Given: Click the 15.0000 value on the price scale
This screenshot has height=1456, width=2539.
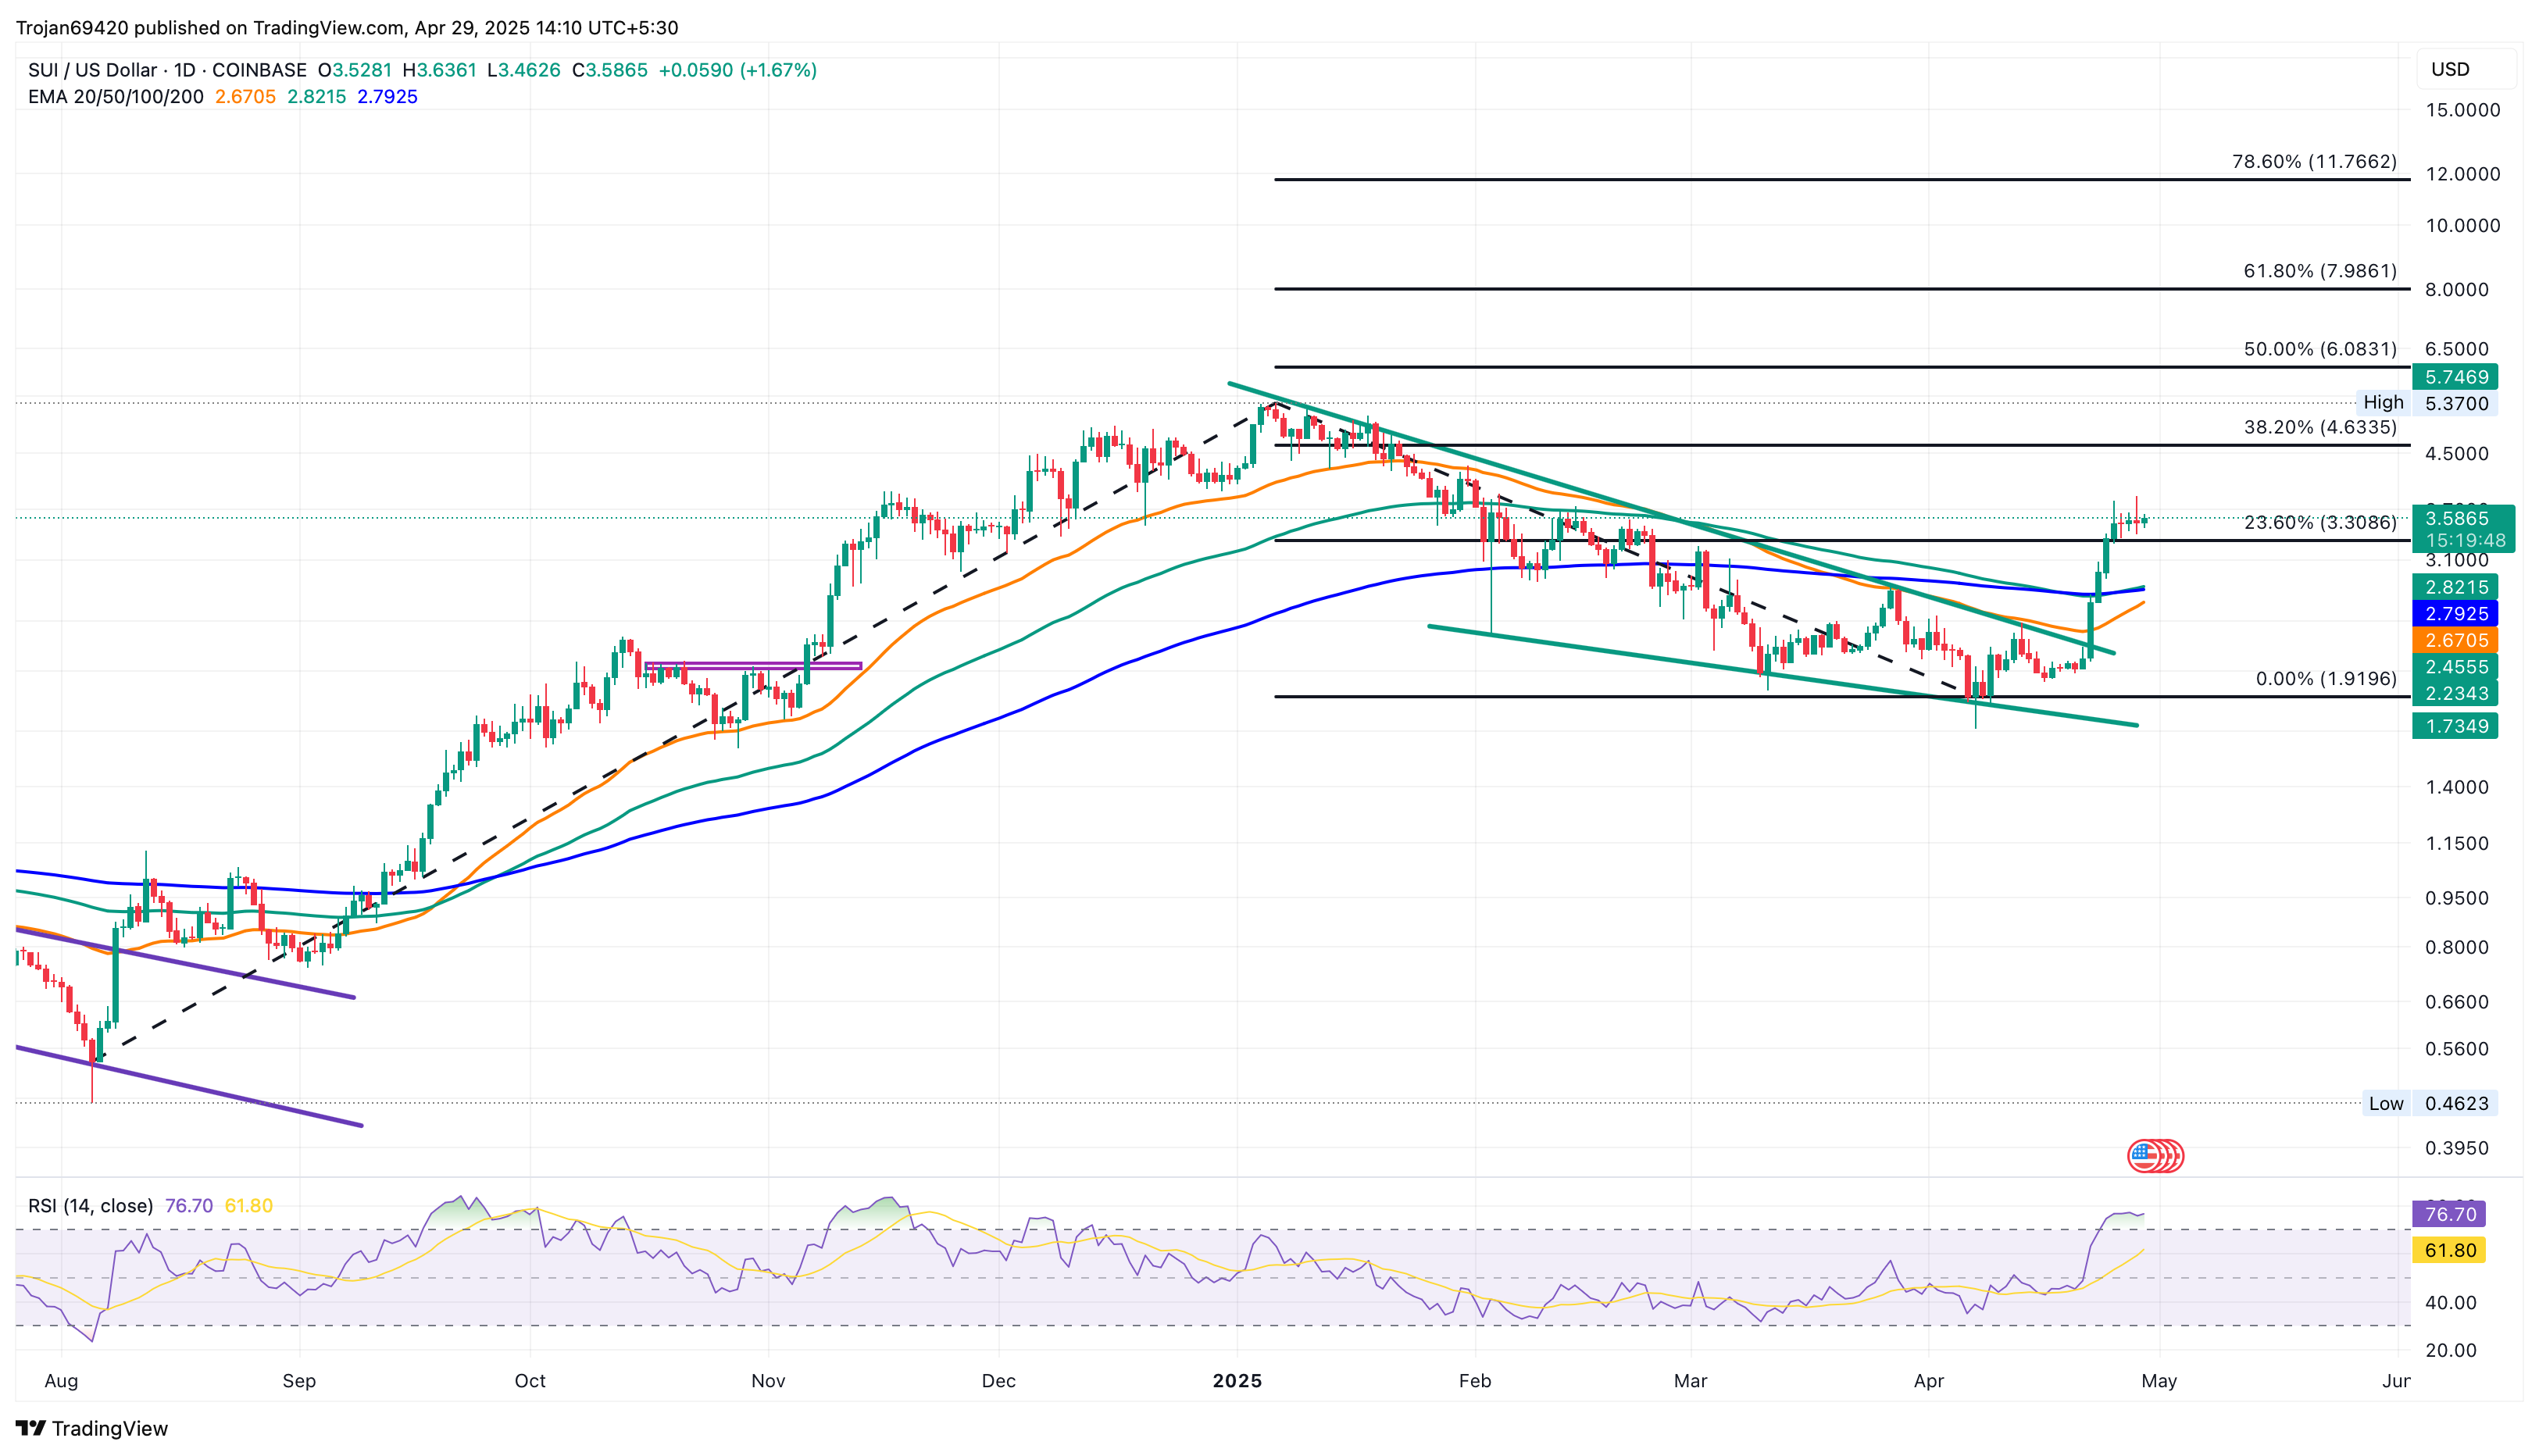Looking at the screenshot, I should click(x=2462, y=112).
